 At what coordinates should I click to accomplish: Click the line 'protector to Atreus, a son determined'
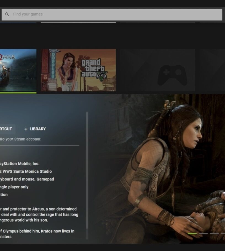(43, 209)
